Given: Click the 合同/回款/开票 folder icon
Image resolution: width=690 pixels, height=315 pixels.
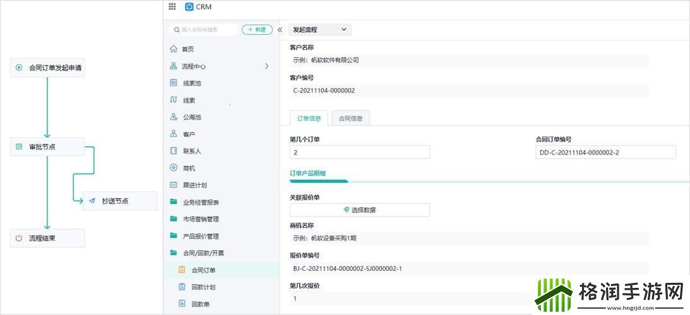Looking at the screenshot, I should (x=174, y=253).
